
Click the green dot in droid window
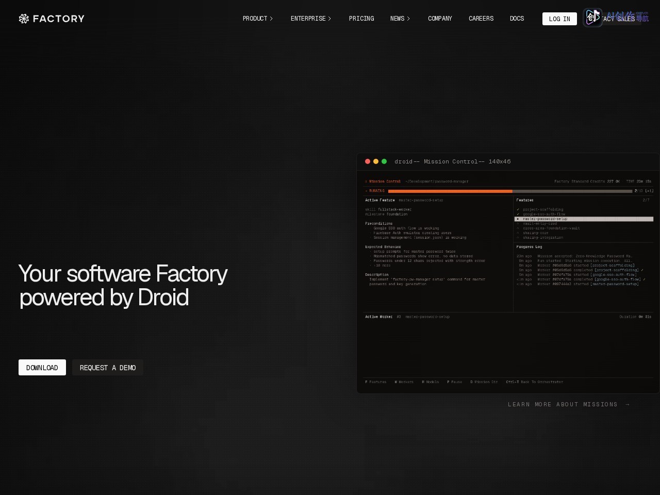(384, 161)
